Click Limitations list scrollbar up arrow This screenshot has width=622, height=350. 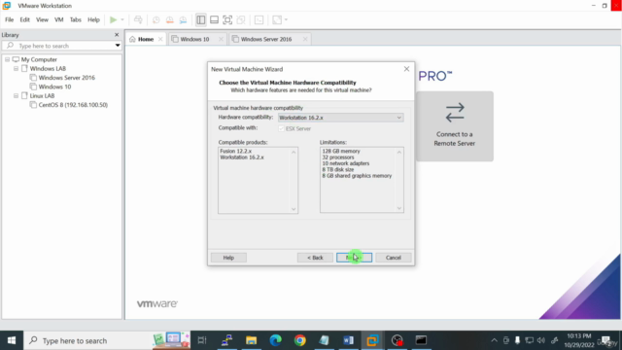399,152
